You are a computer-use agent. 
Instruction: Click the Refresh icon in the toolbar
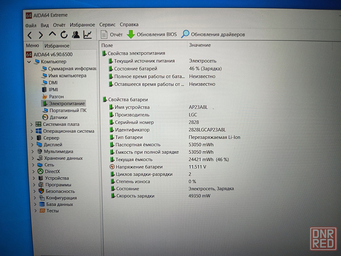click(x=64, y=34)
